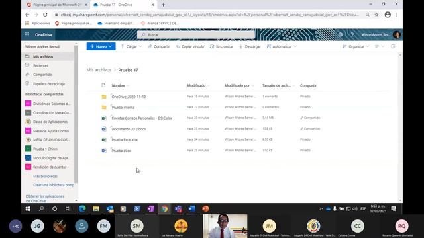Click the Compartir toolbar button
Screen dimensions: 424x238
click(x=159, y=46)
